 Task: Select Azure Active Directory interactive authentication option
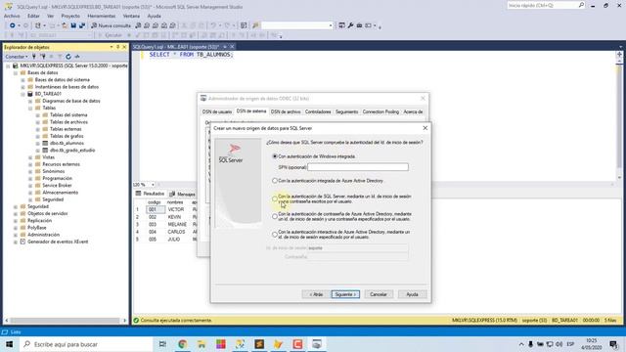pos(275,235)
